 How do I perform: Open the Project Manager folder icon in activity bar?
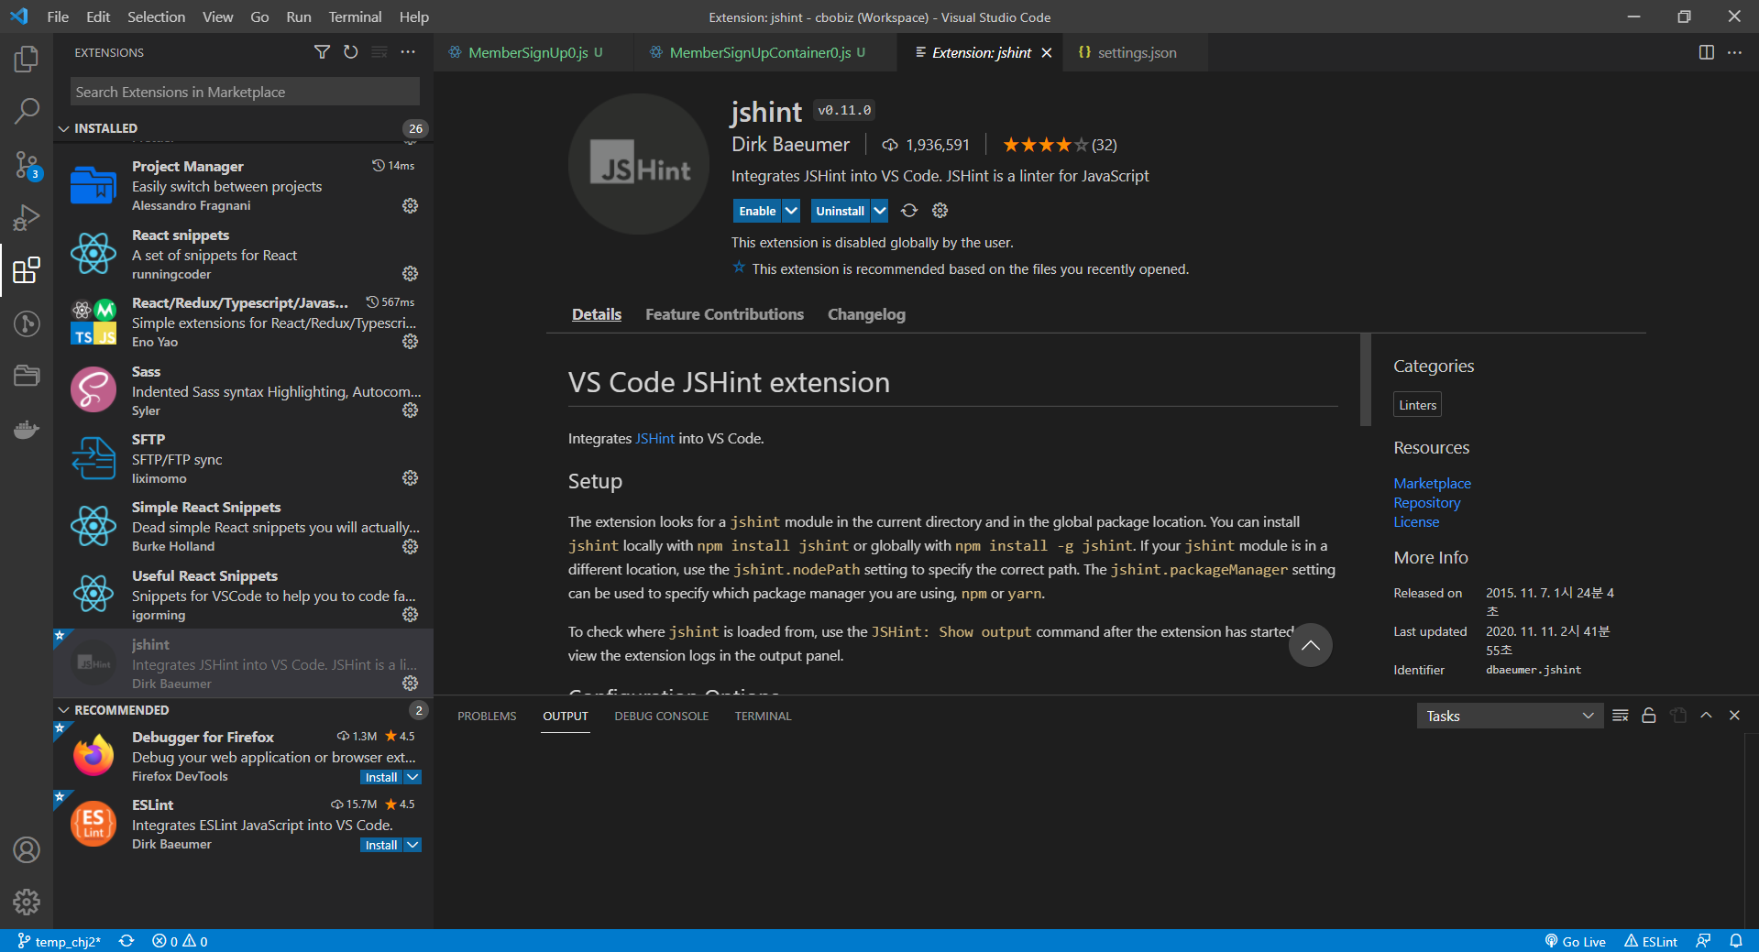coord(27,376)
